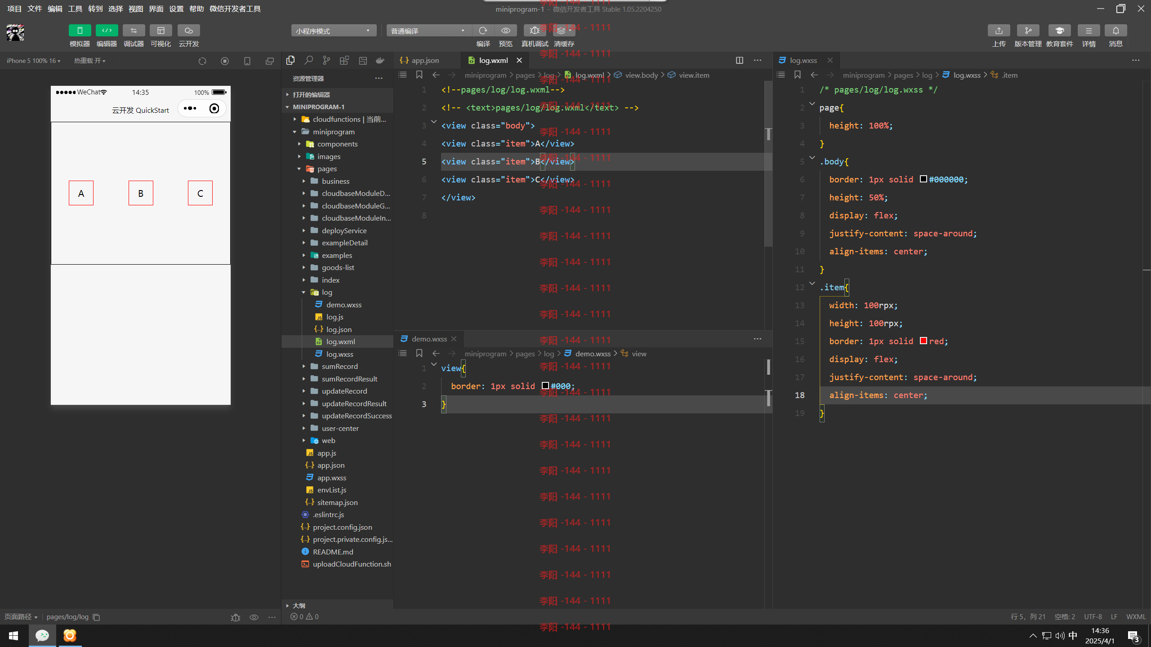This screenshot has height=647, width=1151.
Task: Open the 文件 menu
Action: coord(35,9)
